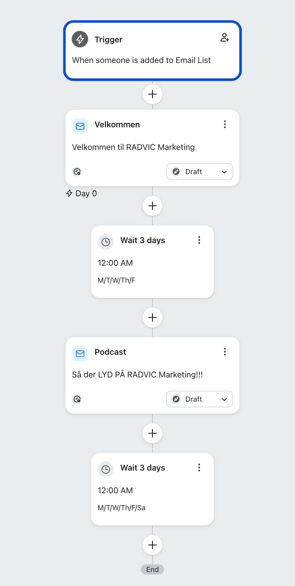Click the lightning bolt Trigger icon
The width and height of the screenshot is (295, 586).
pos(80,39)
